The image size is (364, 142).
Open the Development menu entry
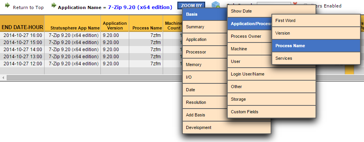click(x=227, y=127)
